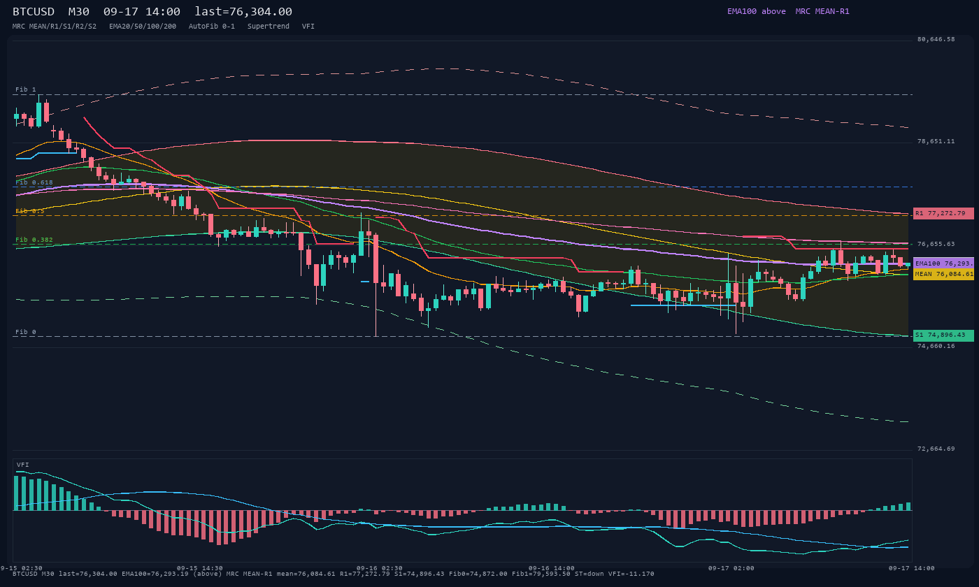Click the '09-16 14:00' time axis label
Viewport: 979px width, 587px height.
552,568
